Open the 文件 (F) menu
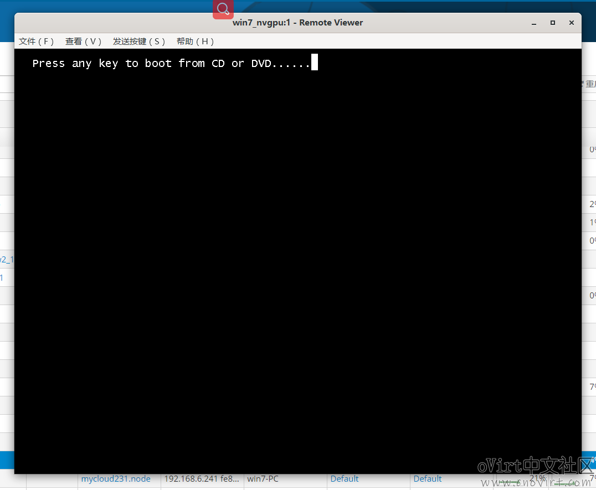The width and height of the screenshot is (596, 490). tap(36, 42)
